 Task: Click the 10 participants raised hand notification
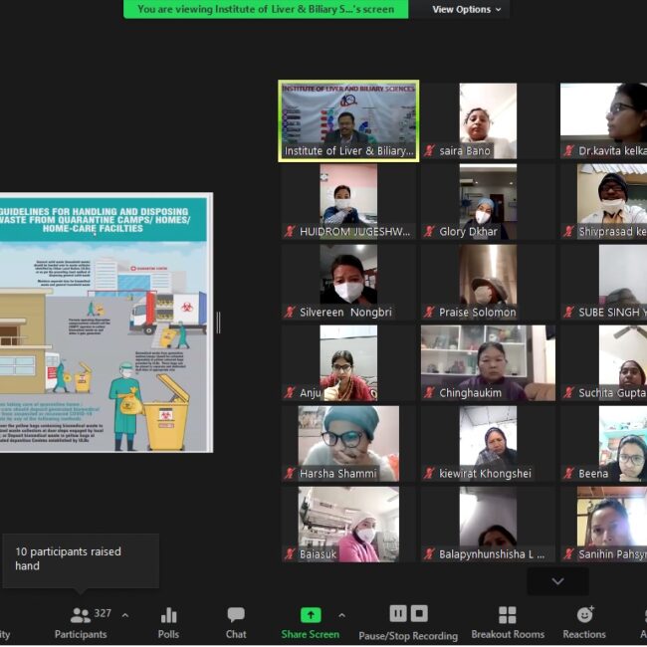80,559
